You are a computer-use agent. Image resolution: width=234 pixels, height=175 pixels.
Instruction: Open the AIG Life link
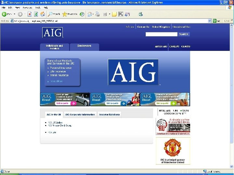click(x=52, y=132)
